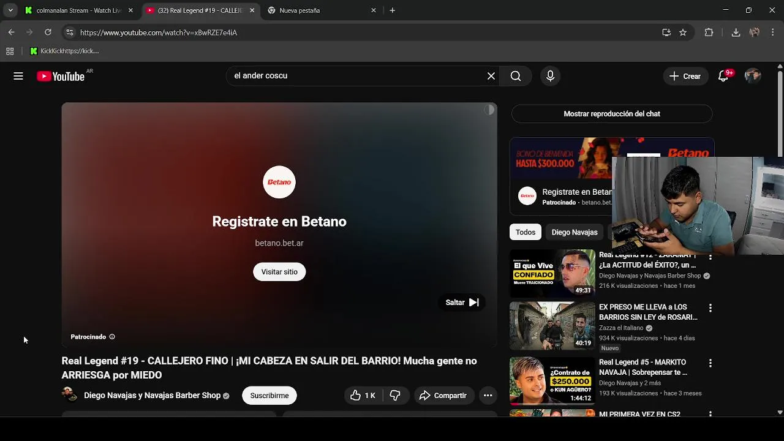Share the video via Compartir
The image size is (784, 441).
(x=443, y=396)
